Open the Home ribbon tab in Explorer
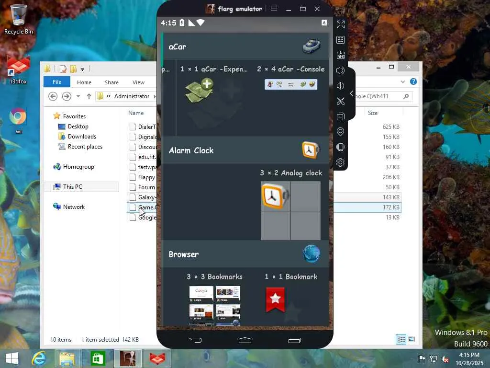 point(84,82)
